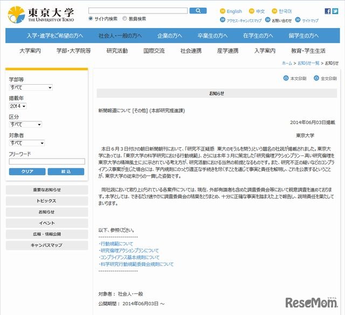This screenshot has width=345, height=315.
Task: Focus the フリーワード input field
Action: tap(47, 161)
